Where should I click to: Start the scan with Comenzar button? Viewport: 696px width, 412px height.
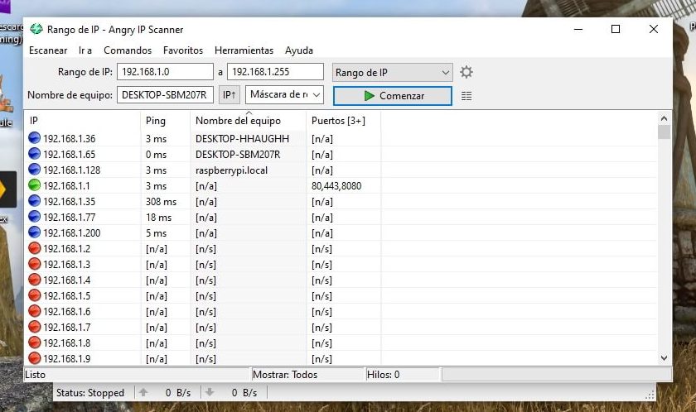(393, 96)
